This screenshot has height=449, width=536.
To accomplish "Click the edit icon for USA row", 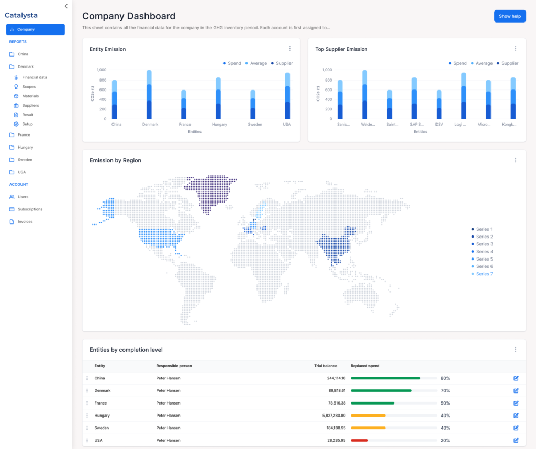I will point(516,440).
